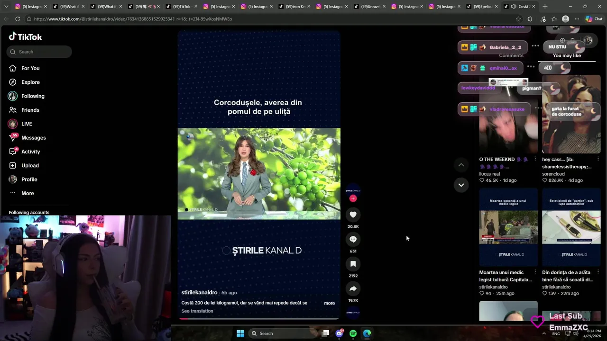Open the browser profile icon

click(x=565, y=19)
